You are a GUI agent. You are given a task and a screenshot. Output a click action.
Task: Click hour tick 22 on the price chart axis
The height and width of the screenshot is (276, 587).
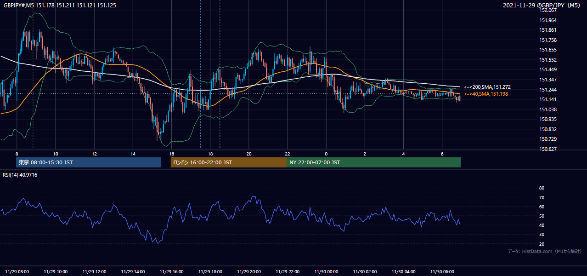click(x=288, y=154)
